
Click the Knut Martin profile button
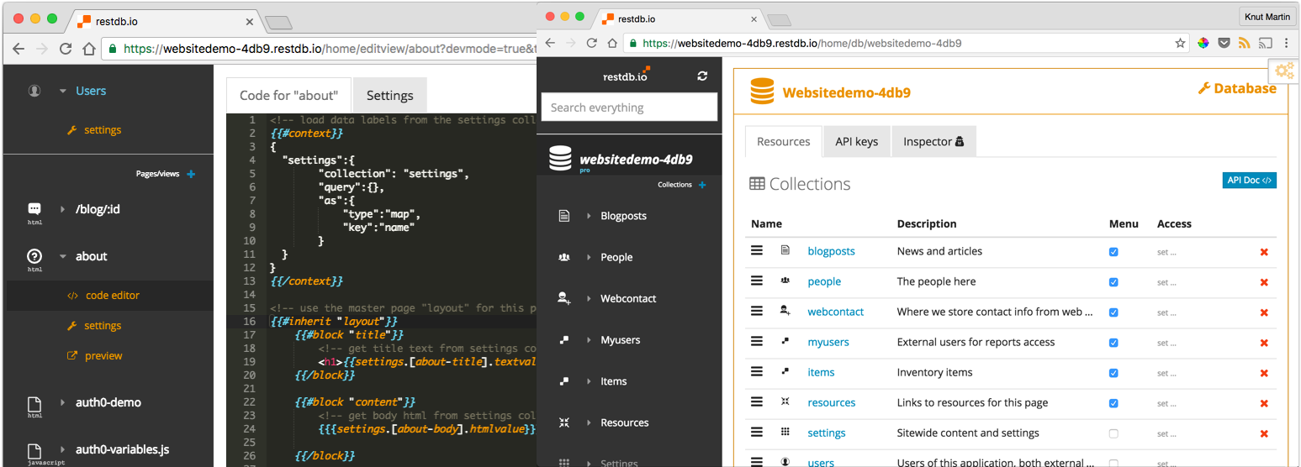pos(1267,17)
